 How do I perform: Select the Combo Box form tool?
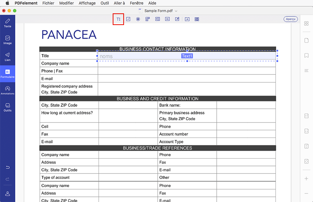pos(148,19)
